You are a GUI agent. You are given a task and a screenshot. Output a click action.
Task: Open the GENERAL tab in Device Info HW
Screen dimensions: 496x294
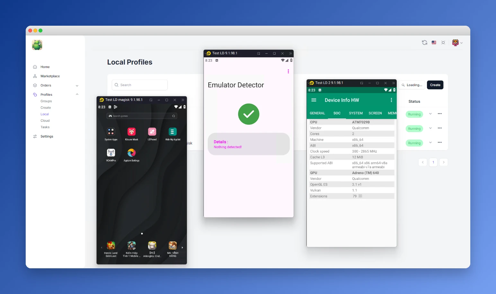pyautogui.click(x=317, y=113)
